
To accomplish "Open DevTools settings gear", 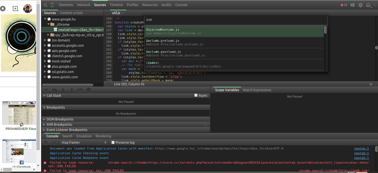I will click(360, 5).
